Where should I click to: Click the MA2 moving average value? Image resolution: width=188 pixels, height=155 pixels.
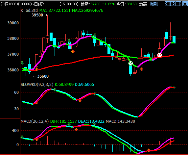87,11
